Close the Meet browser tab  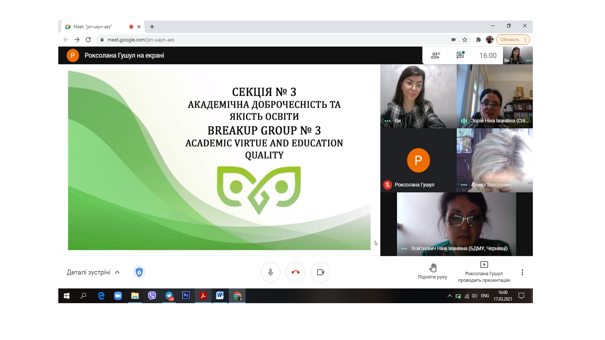(x=139, y=27)
